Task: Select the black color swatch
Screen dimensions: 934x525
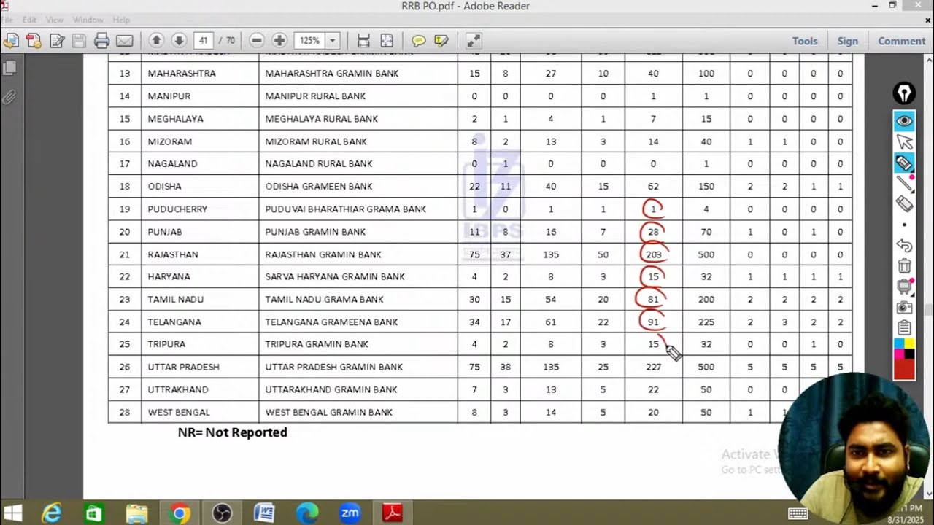Action: (x=910, y=354)
